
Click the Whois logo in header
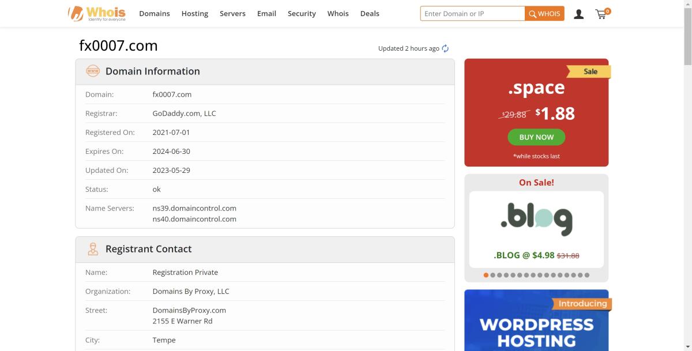point(97,13)
